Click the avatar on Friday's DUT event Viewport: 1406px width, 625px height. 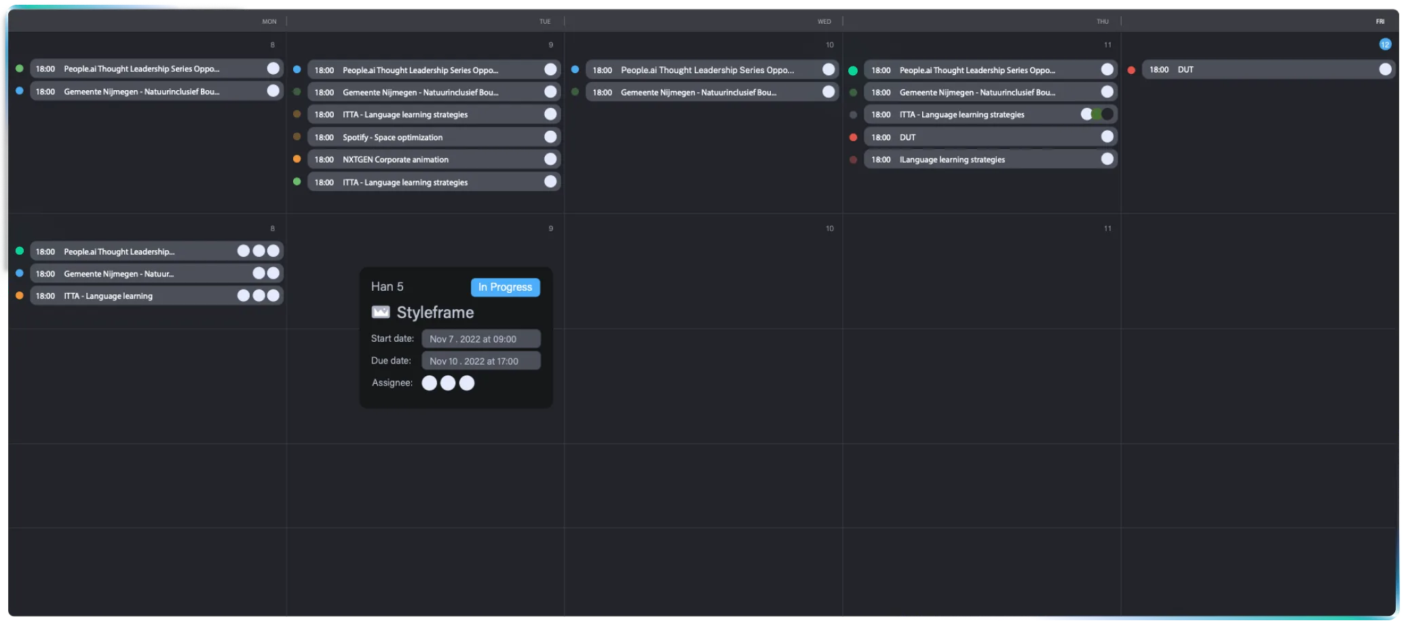[1385, 69]
